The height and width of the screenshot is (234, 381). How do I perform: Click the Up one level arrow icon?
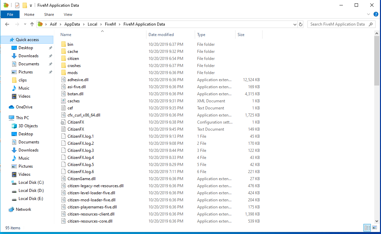tap(32, 24)
